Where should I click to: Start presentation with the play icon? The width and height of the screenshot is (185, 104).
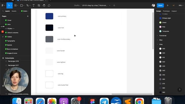pos(168,5)
